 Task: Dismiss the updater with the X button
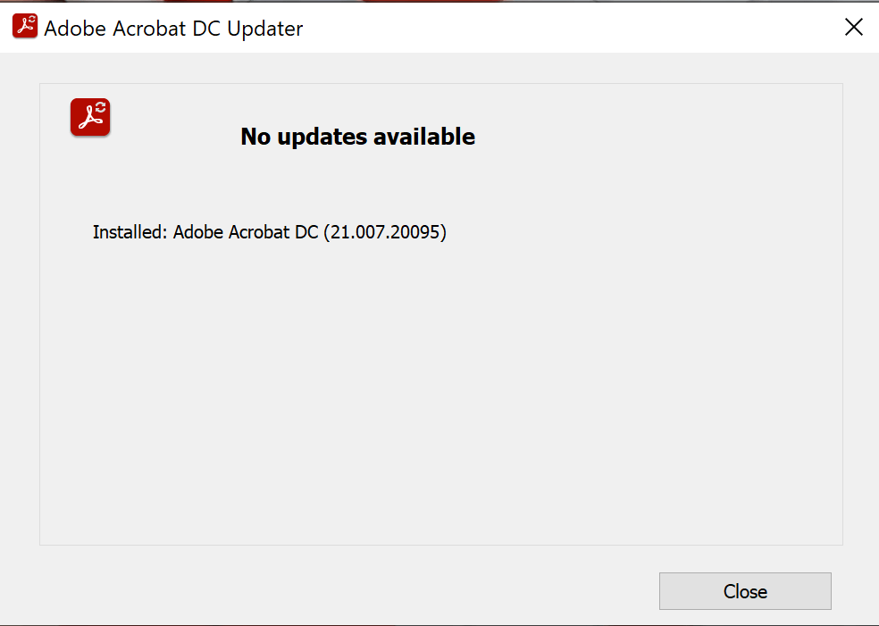853,27
